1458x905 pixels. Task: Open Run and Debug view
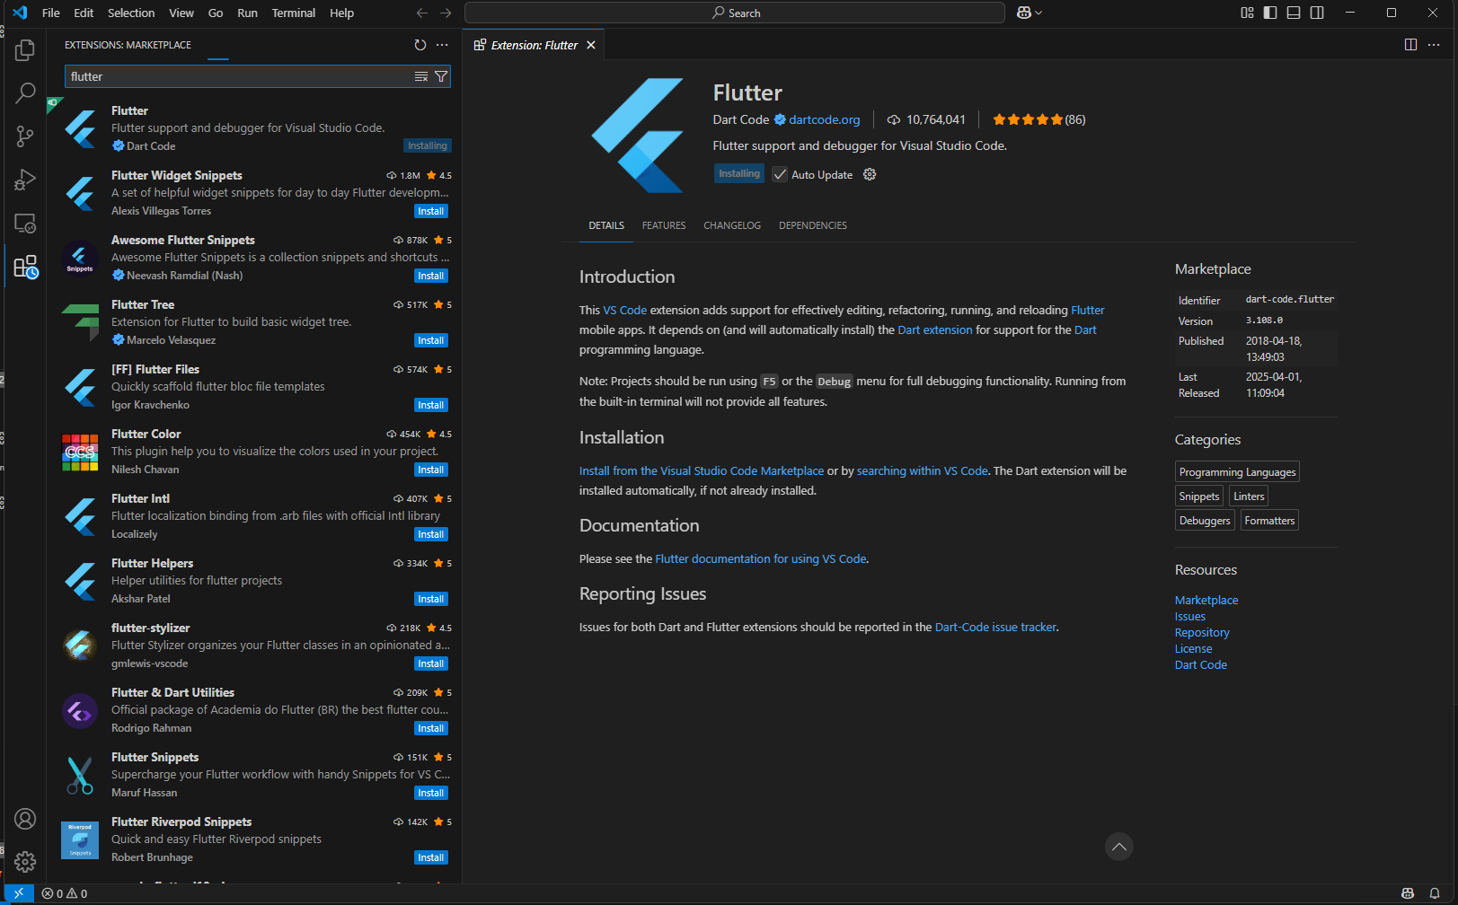point(25,180)
